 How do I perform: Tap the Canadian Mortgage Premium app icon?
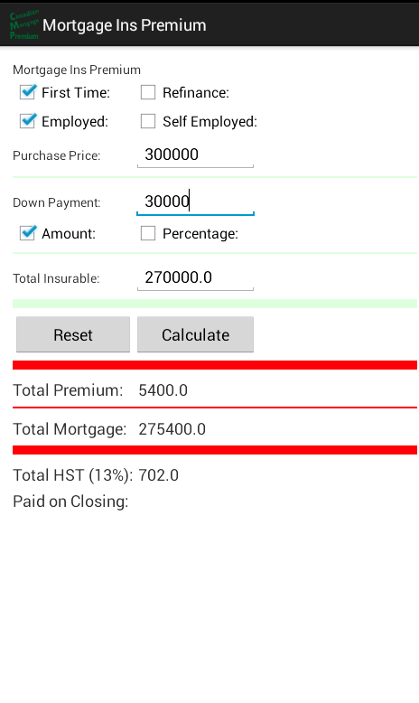24,24
